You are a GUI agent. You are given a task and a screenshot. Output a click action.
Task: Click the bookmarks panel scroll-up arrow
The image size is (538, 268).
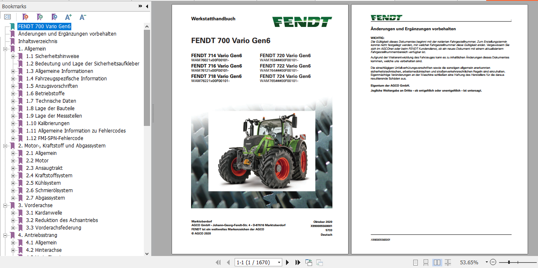(147, 26)
